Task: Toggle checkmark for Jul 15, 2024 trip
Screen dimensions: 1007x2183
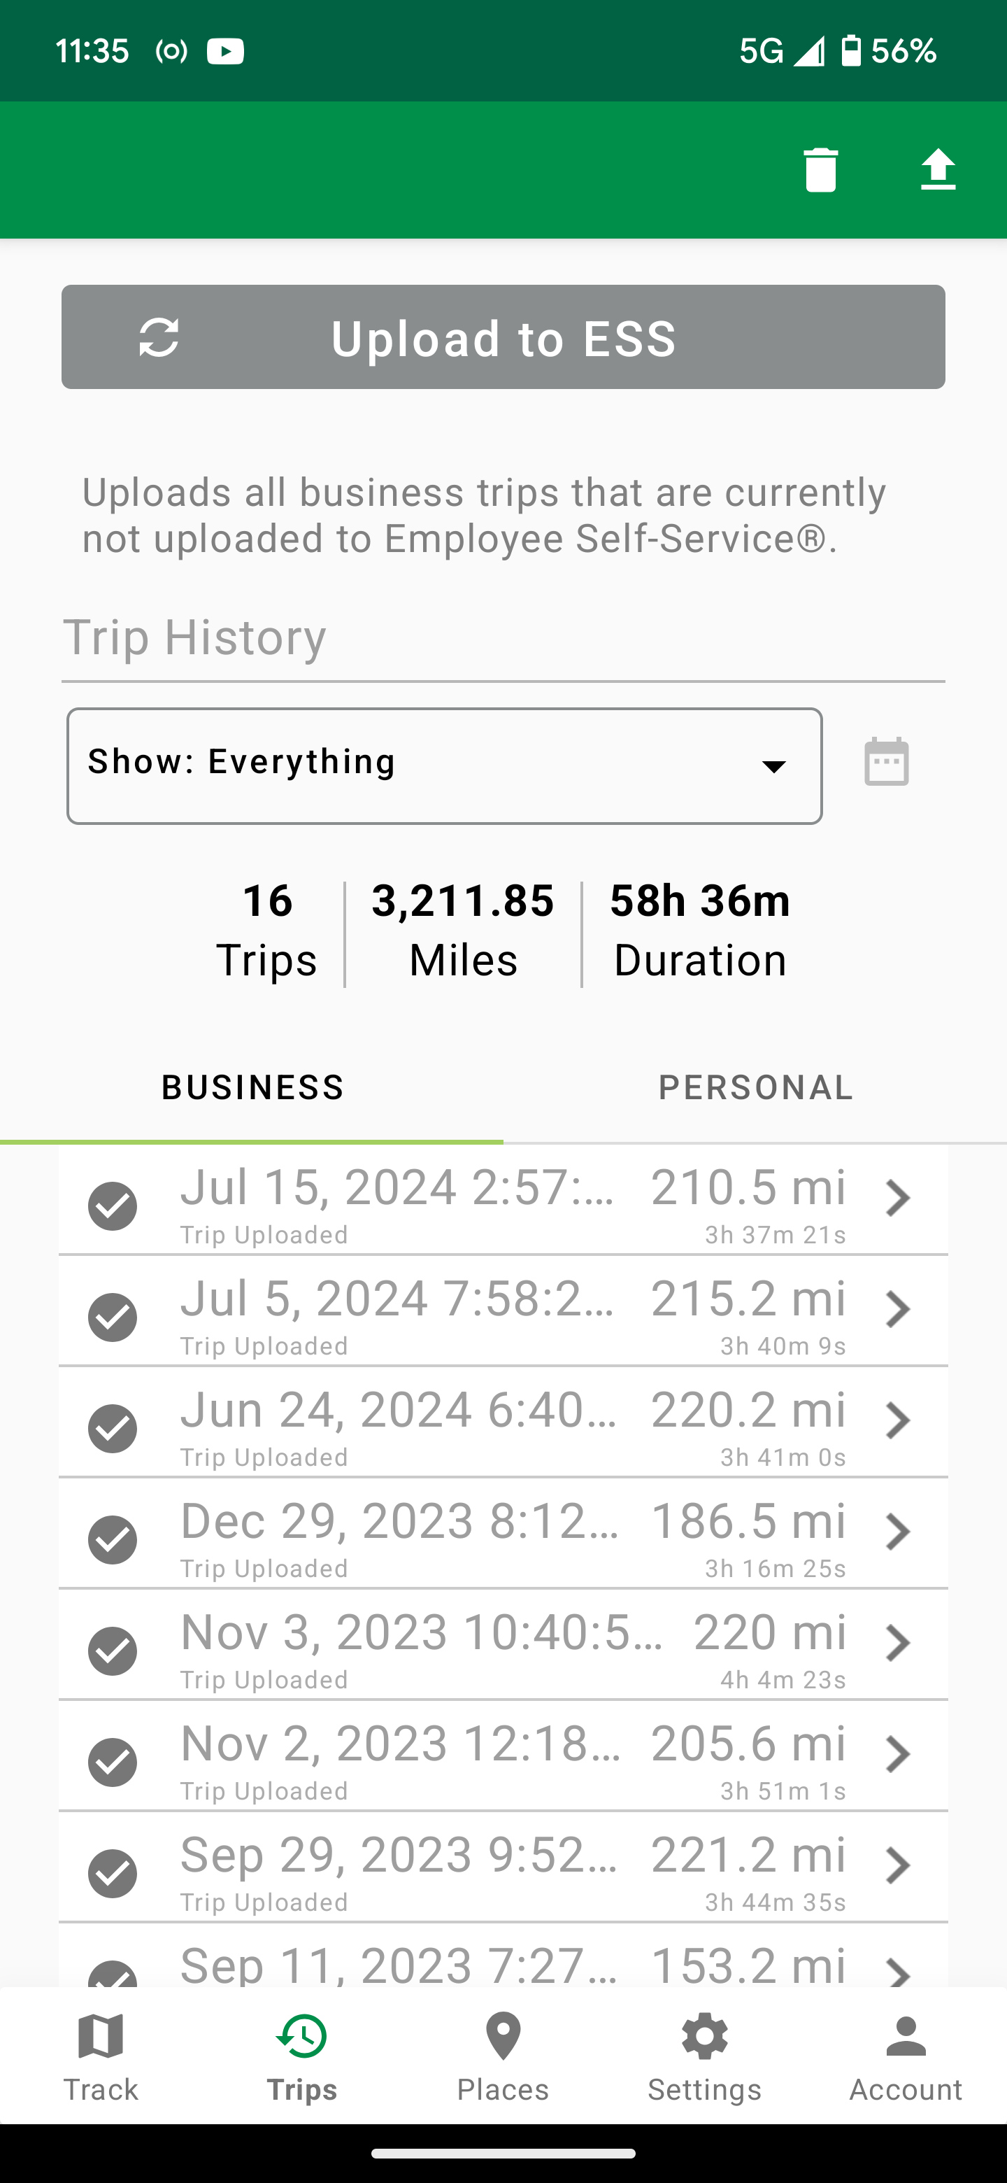Action: coord(113,1206)
